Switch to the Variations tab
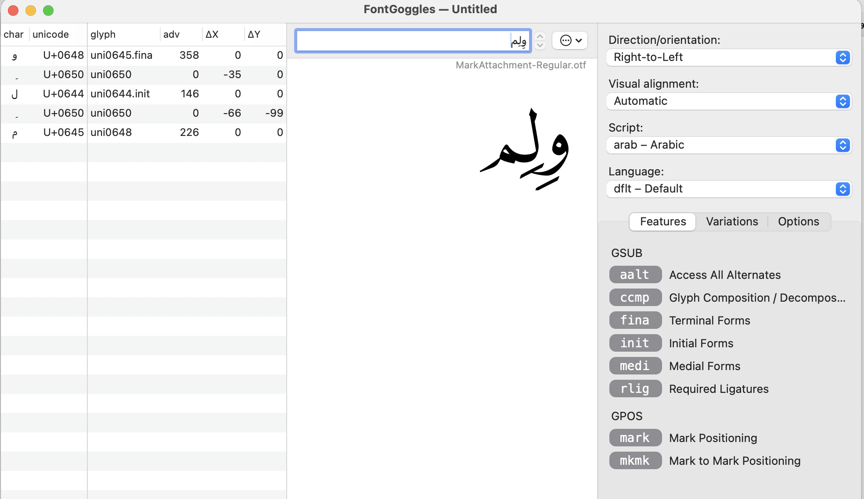 tap(732, 222)
